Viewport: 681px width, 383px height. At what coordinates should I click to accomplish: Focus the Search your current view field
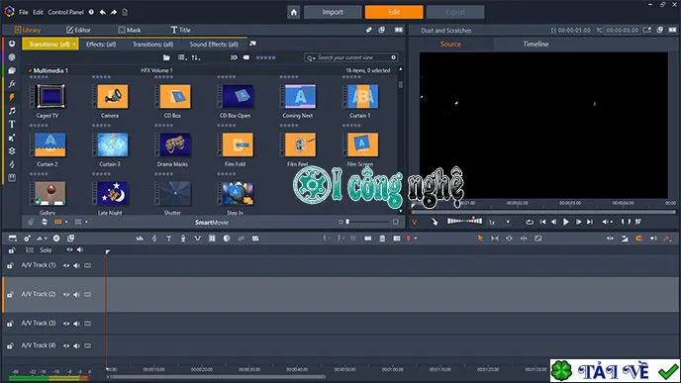(x=351, y=57)
